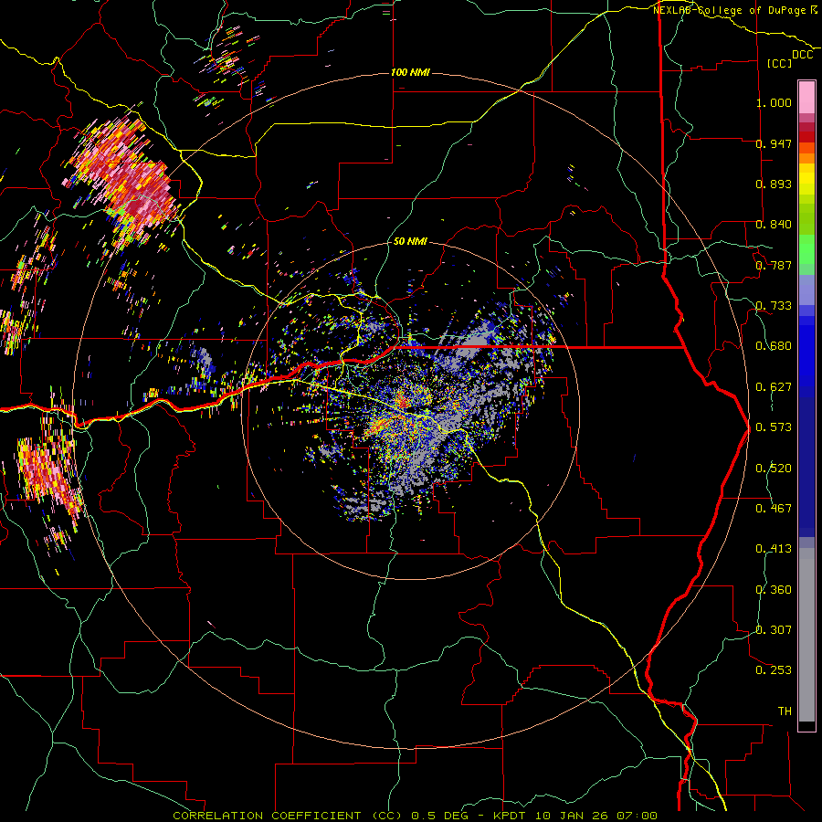Pick the bright green color bar segment
The image size is (822, 822).
(x=806, y=249)
